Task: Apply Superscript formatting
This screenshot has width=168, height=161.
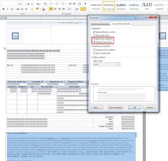Action: (26, 9)
